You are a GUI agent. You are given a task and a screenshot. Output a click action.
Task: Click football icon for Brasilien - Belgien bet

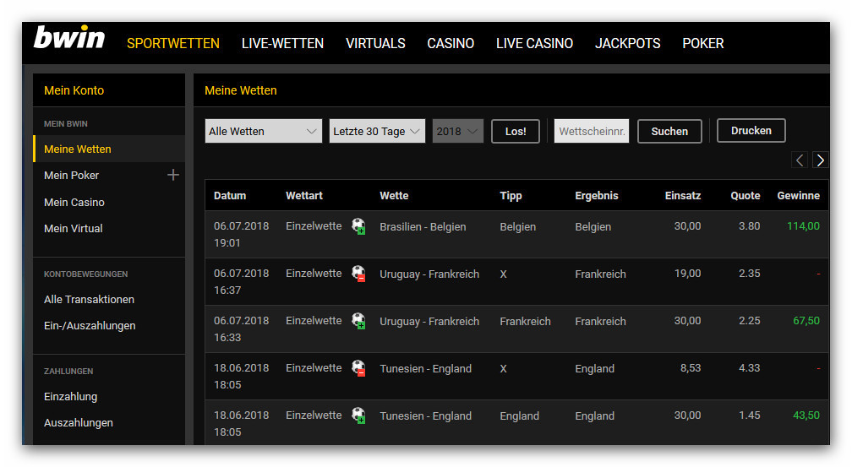point(358,225)
